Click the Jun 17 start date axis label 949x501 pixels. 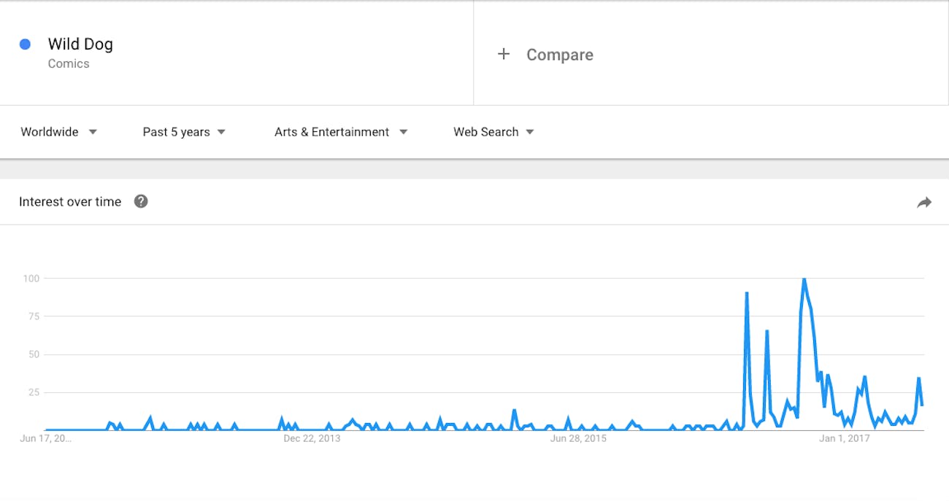pos(46,438)
